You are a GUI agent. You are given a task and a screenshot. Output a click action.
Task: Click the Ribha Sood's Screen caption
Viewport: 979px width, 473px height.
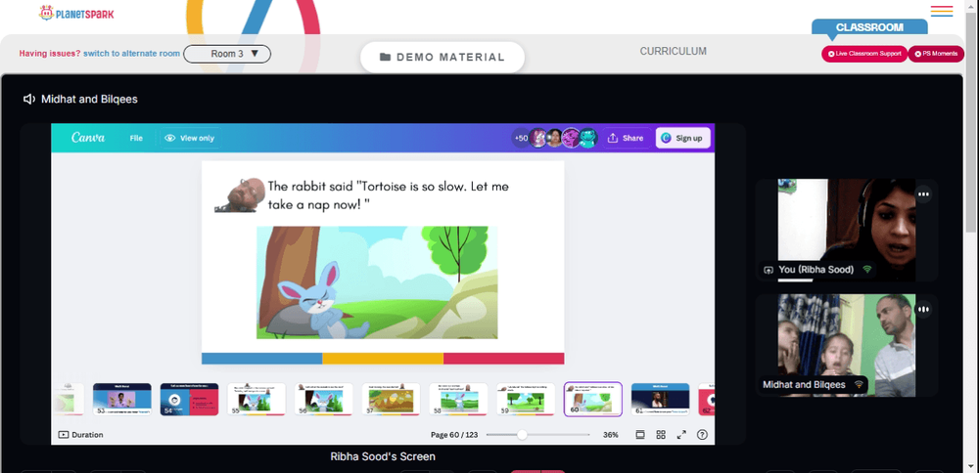point(383,456)
